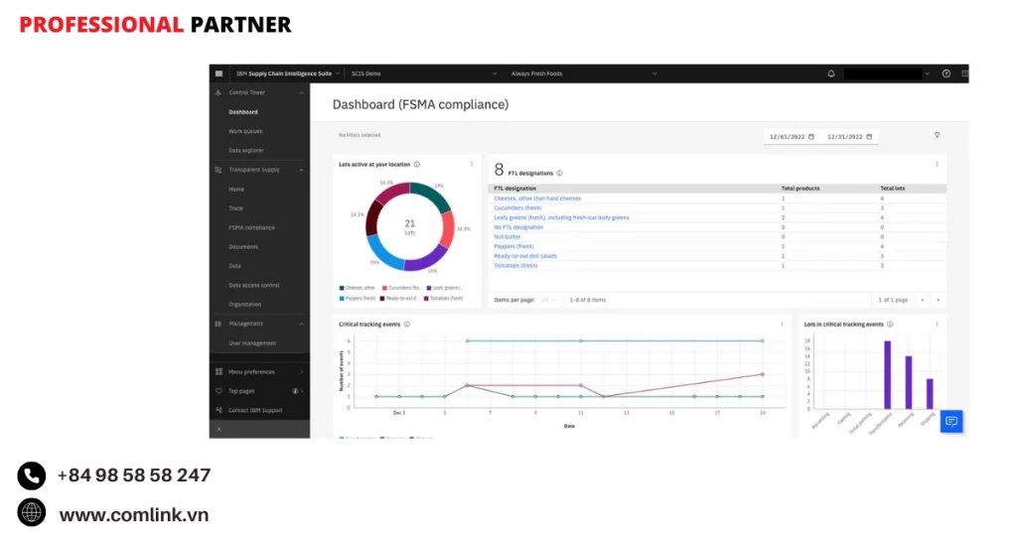Open Home under Transparent Supply
Screen dimensions: 1017x534
coord(236,190)
